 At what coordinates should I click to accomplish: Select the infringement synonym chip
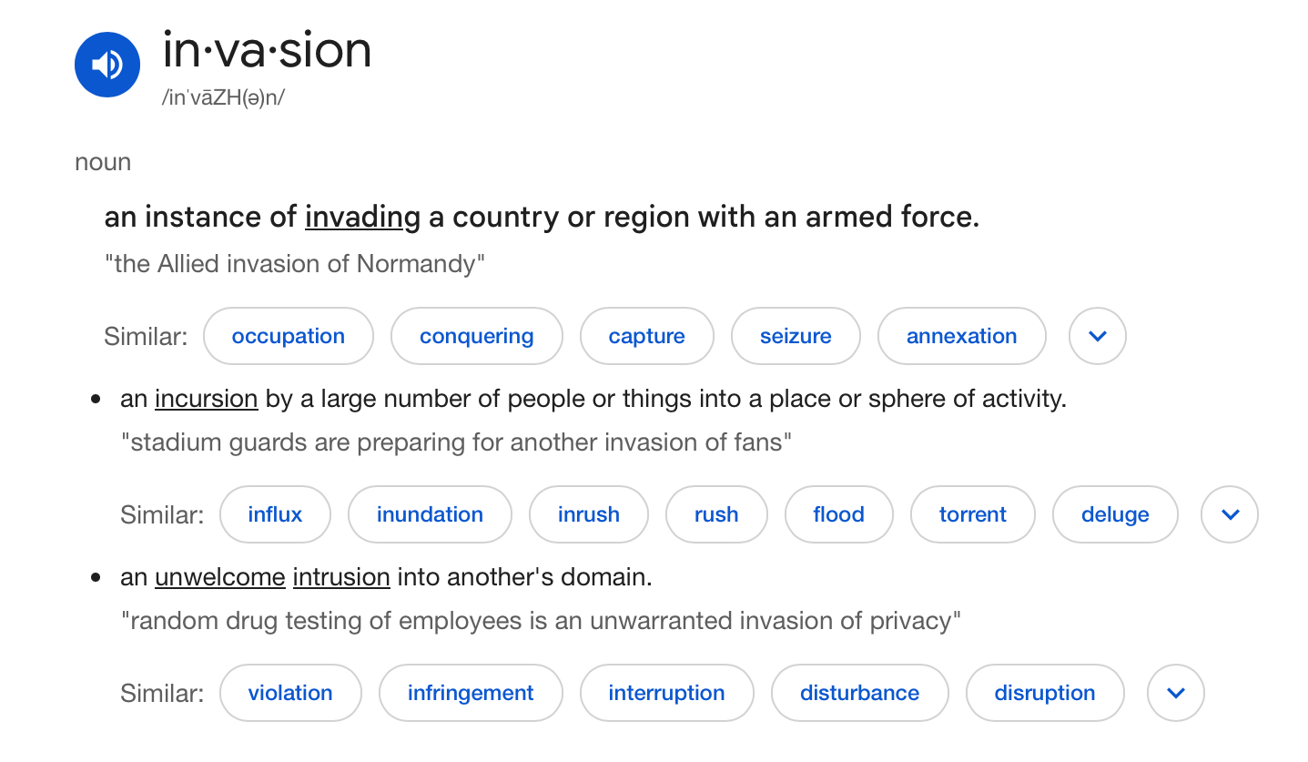tap(471, 693)
